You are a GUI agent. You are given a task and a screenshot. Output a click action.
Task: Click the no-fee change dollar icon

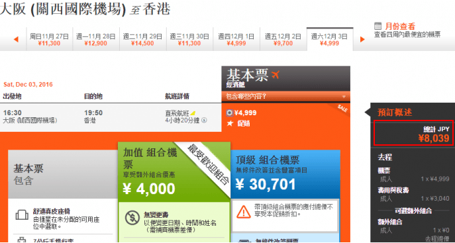(x=132, y=218)
